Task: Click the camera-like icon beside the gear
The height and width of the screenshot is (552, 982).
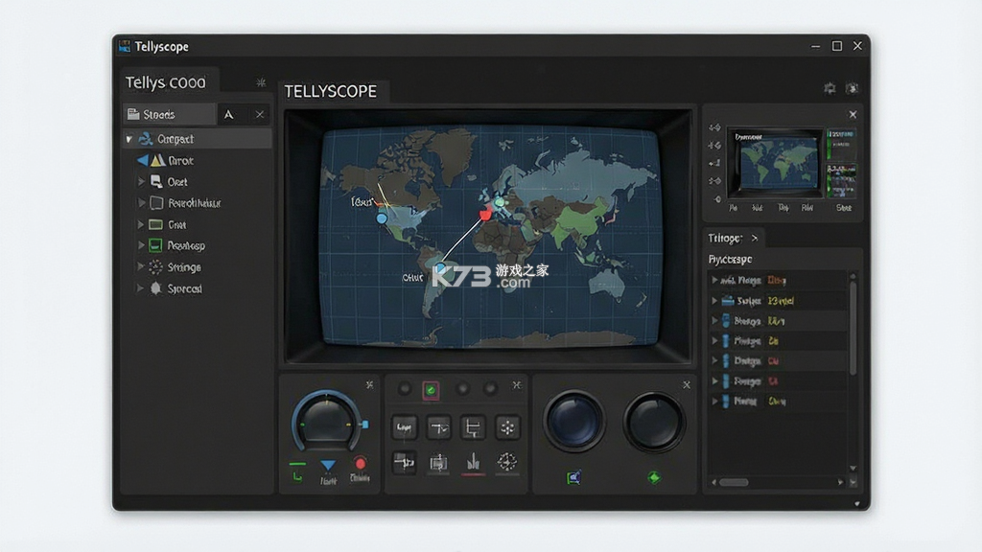Action: click(852, 88)
